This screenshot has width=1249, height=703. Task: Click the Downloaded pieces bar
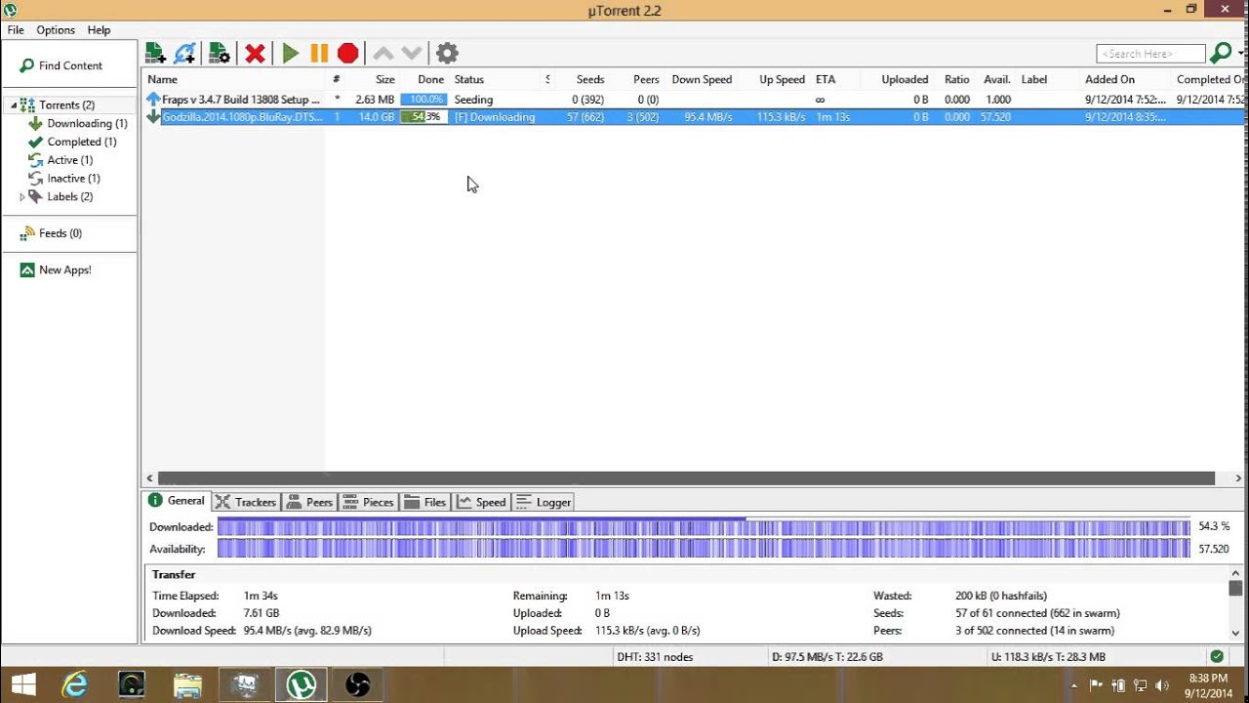point(704,526)
